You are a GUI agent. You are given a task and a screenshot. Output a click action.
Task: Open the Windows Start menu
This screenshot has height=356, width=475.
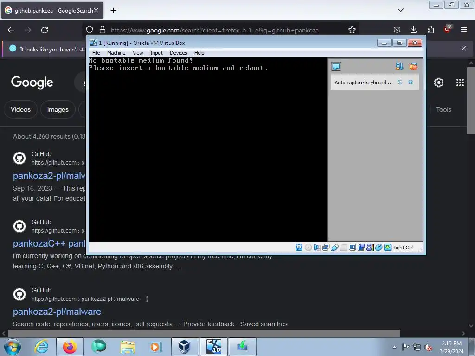[x=13, y=347]
